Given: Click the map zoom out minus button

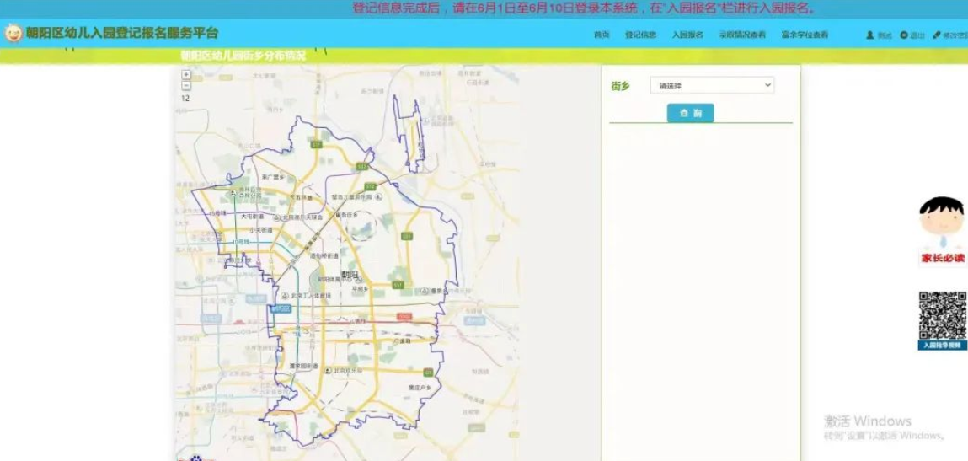Looking at the screenshot, I should coord(186,85).
